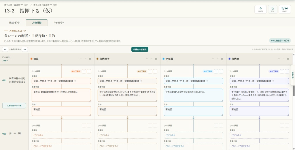Click the indigo dot beside 火伏燎
This screenshot has height=150, width=295.
[230, 59]
